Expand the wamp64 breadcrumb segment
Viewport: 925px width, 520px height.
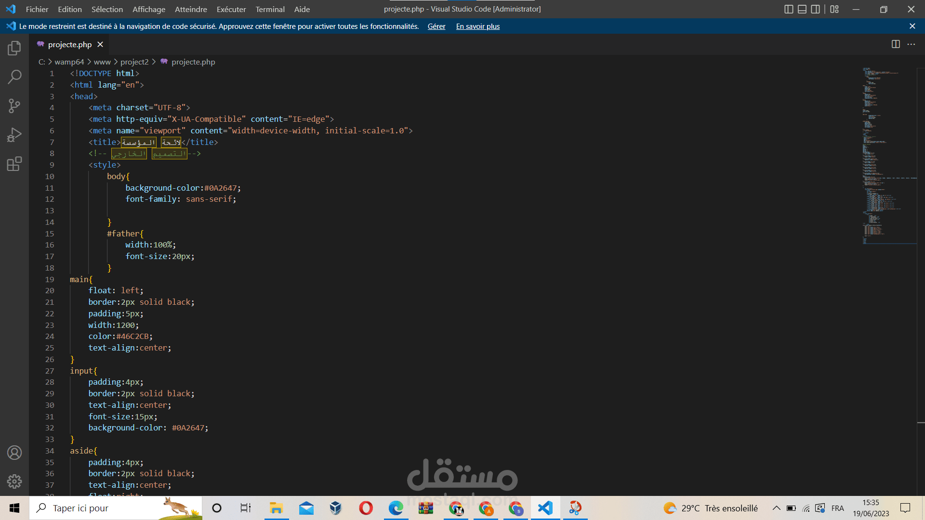[x=69, y=62]
